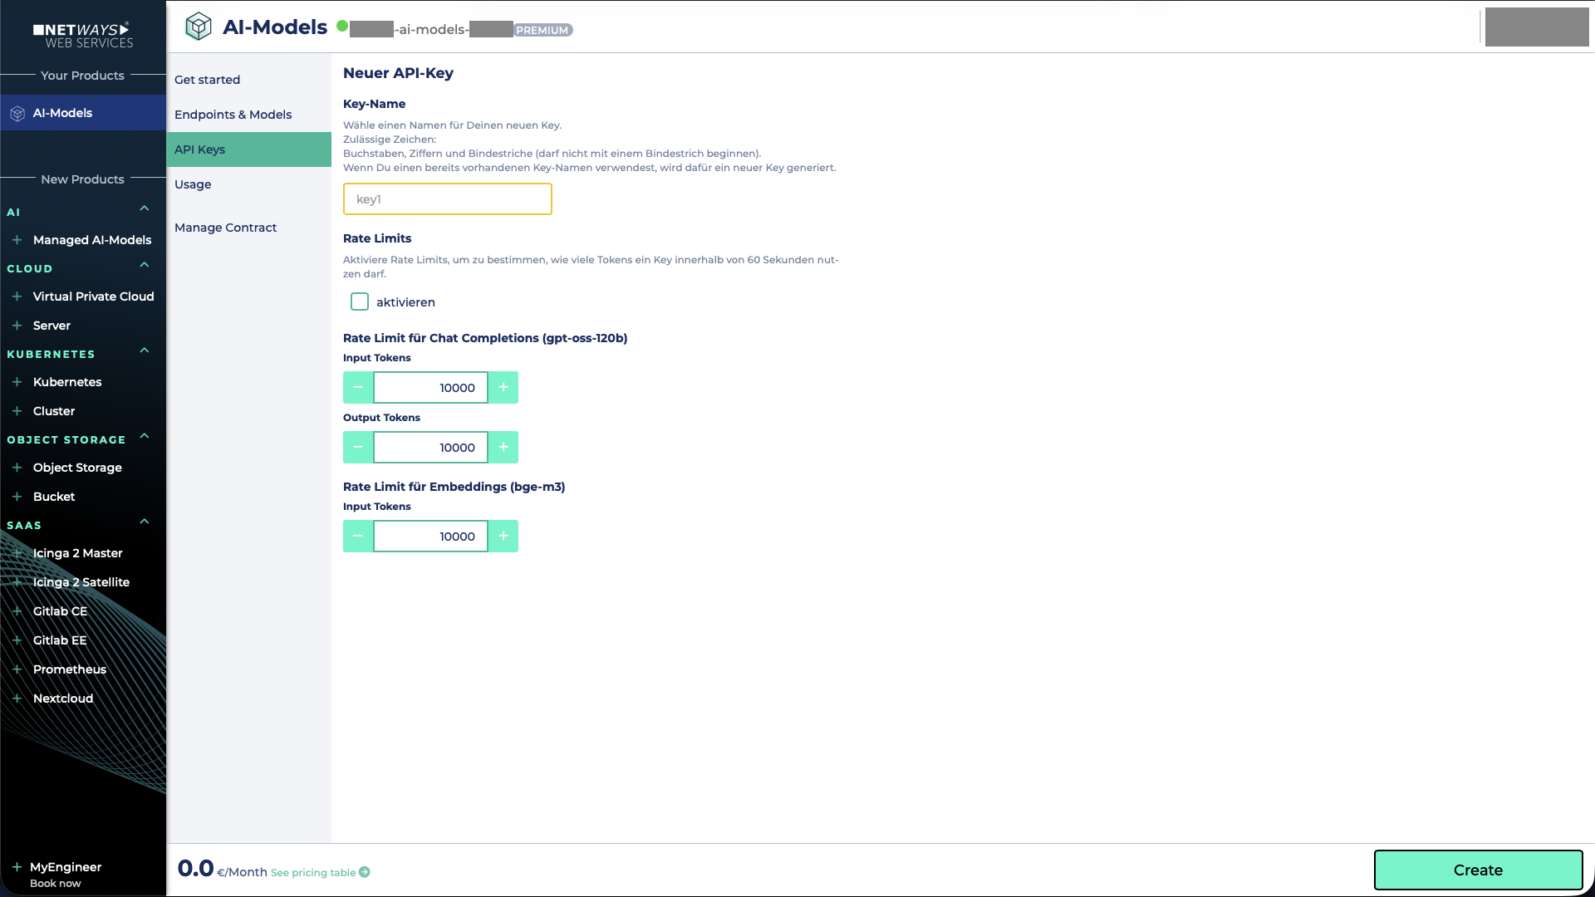Open Managed AI-Models product

[92, 240]
